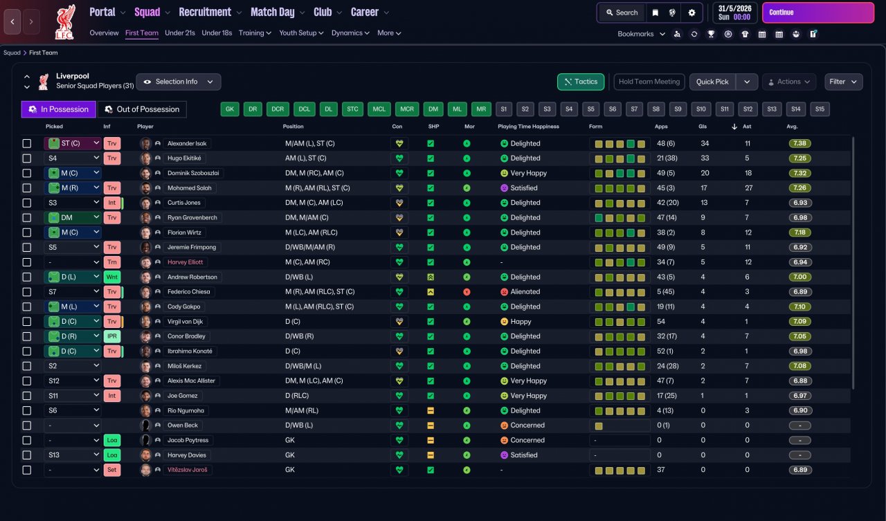Click the IPR info badge for Conor Bradley

click(111, 336)
